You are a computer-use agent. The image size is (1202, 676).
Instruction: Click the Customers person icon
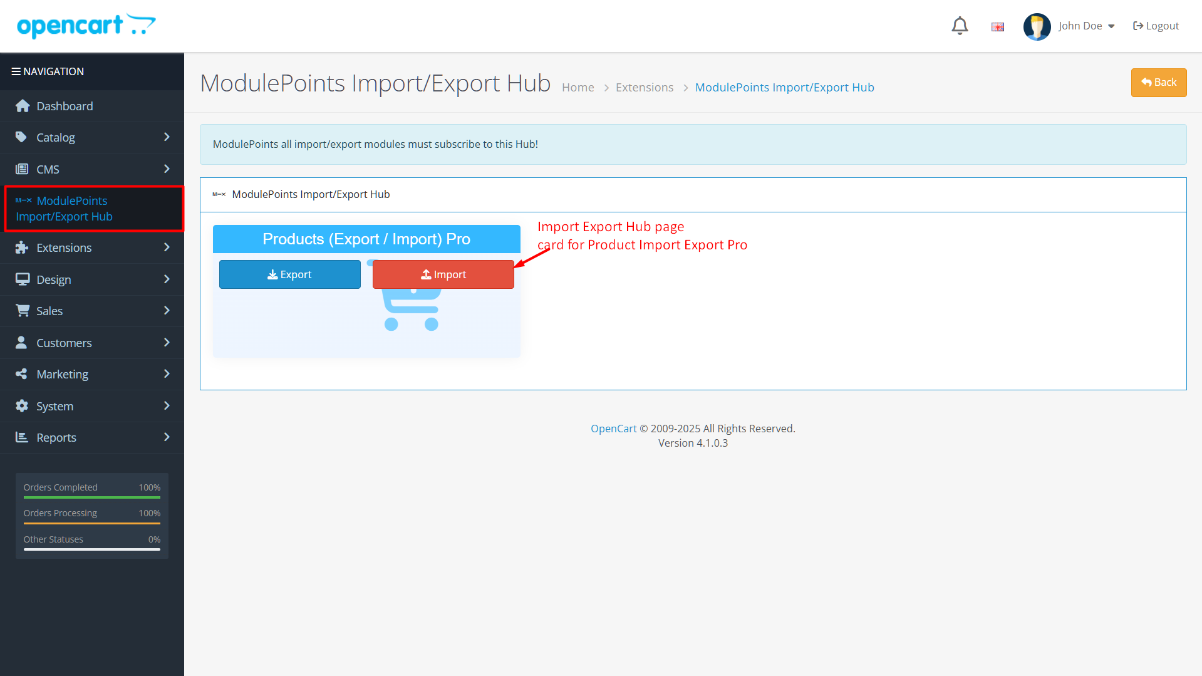pos(21,342)
